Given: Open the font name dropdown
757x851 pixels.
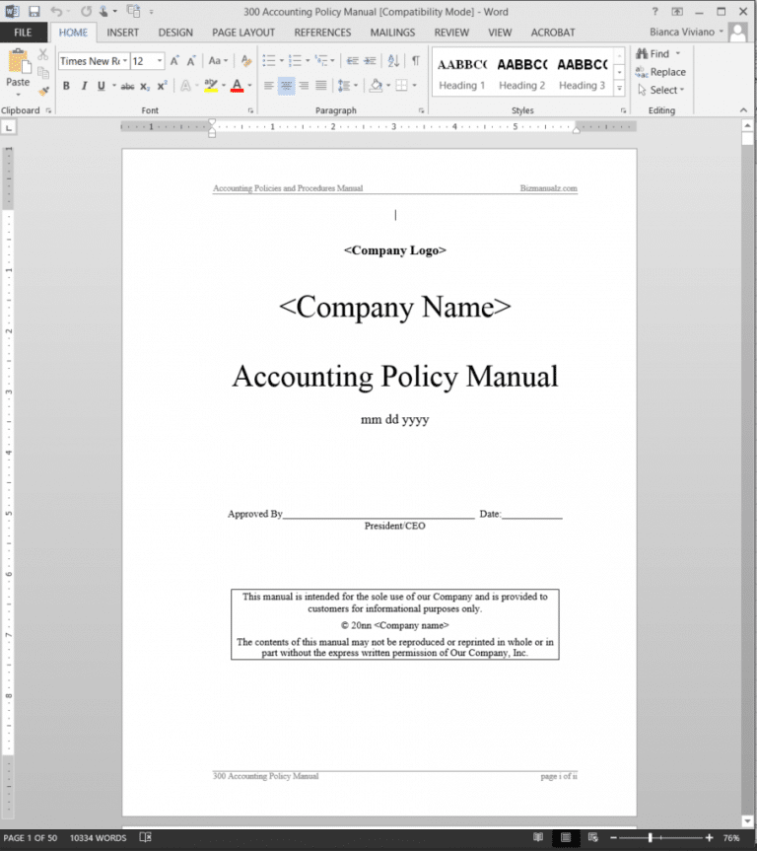Looking at the screenshot, I should 125,61.
